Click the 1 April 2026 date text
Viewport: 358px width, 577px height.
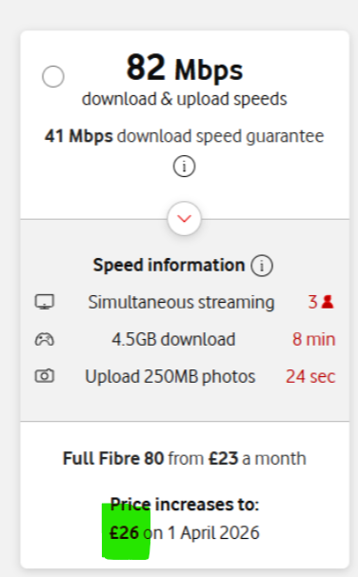(213, 532)
